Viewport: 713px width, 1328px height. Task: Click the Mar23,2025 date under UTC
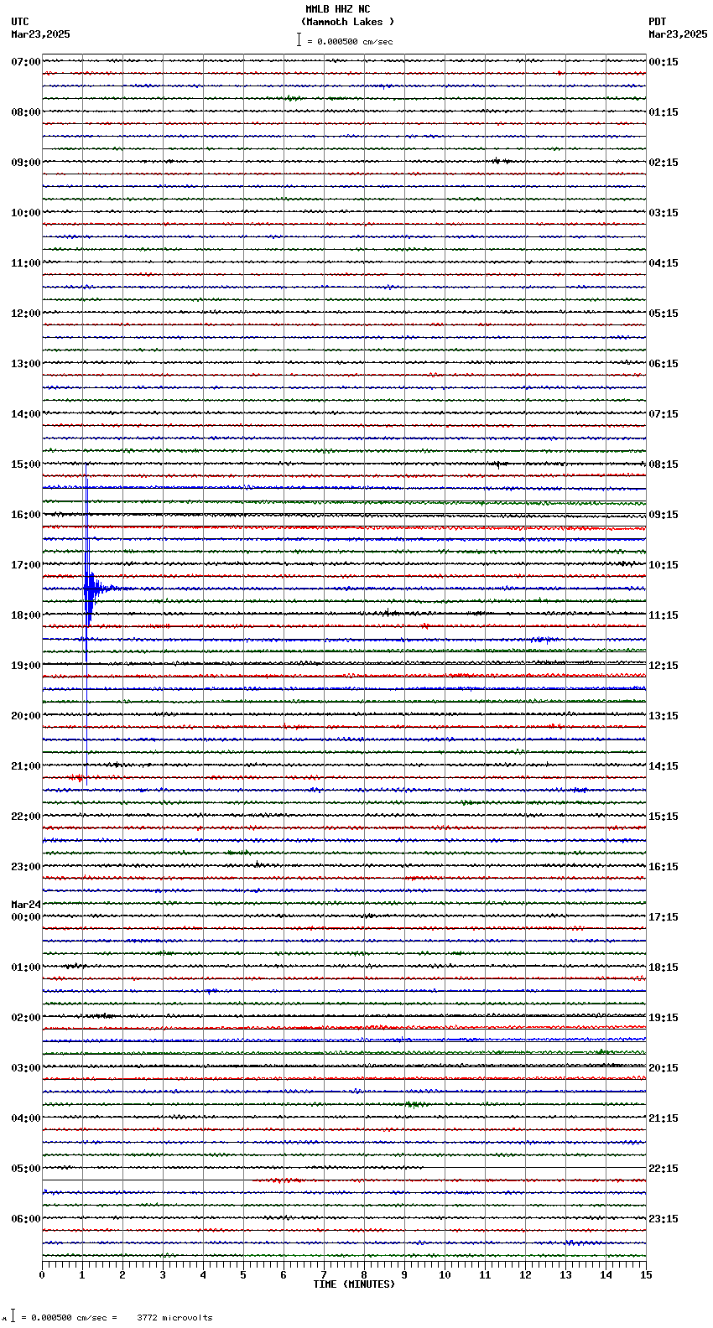[x=40, y=34]
